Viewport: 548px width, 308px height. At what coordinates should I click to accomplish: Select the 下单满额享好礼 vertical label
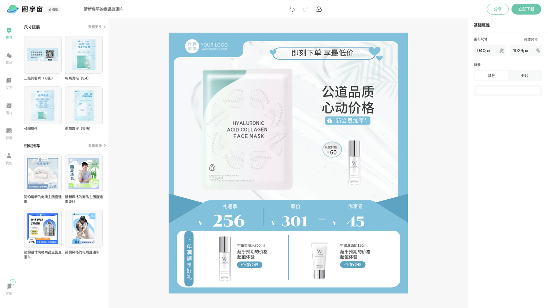tap(189, 258)
